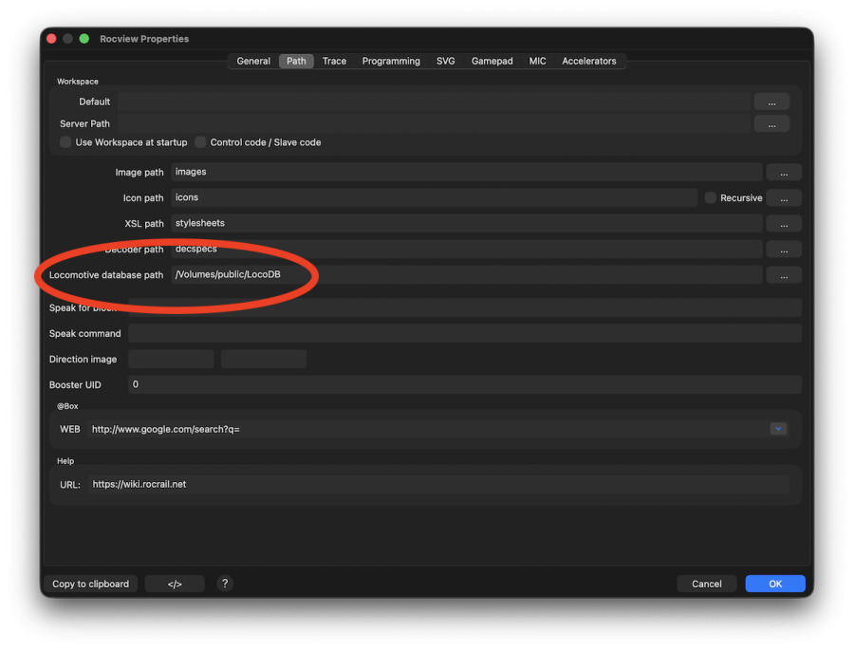
Task: Browse for Server Path folder
Action: point(771,123)
